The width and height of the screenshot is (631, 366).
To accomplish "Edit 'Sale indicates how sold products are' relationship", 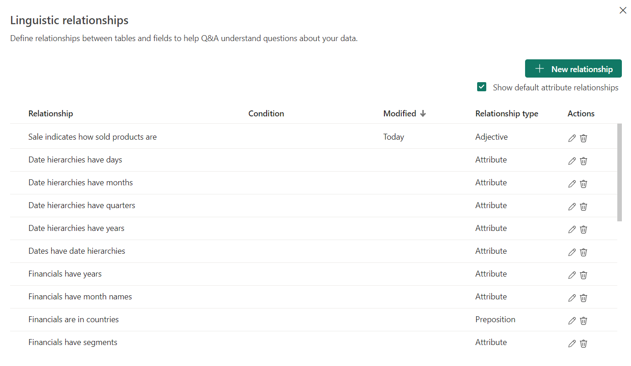I will point(572,138).
